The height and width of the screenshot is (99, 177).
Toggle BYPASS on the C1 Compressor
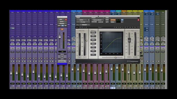[113, 20]
